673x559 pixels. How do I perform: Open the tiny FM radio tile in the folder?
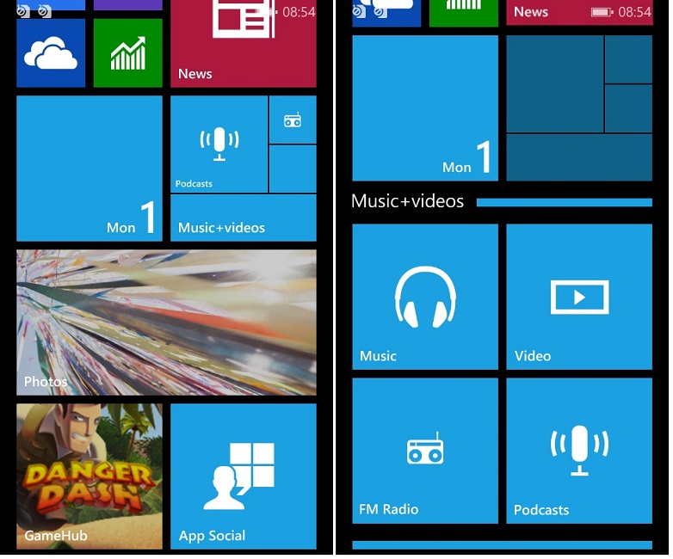click(x=293, y=120)
